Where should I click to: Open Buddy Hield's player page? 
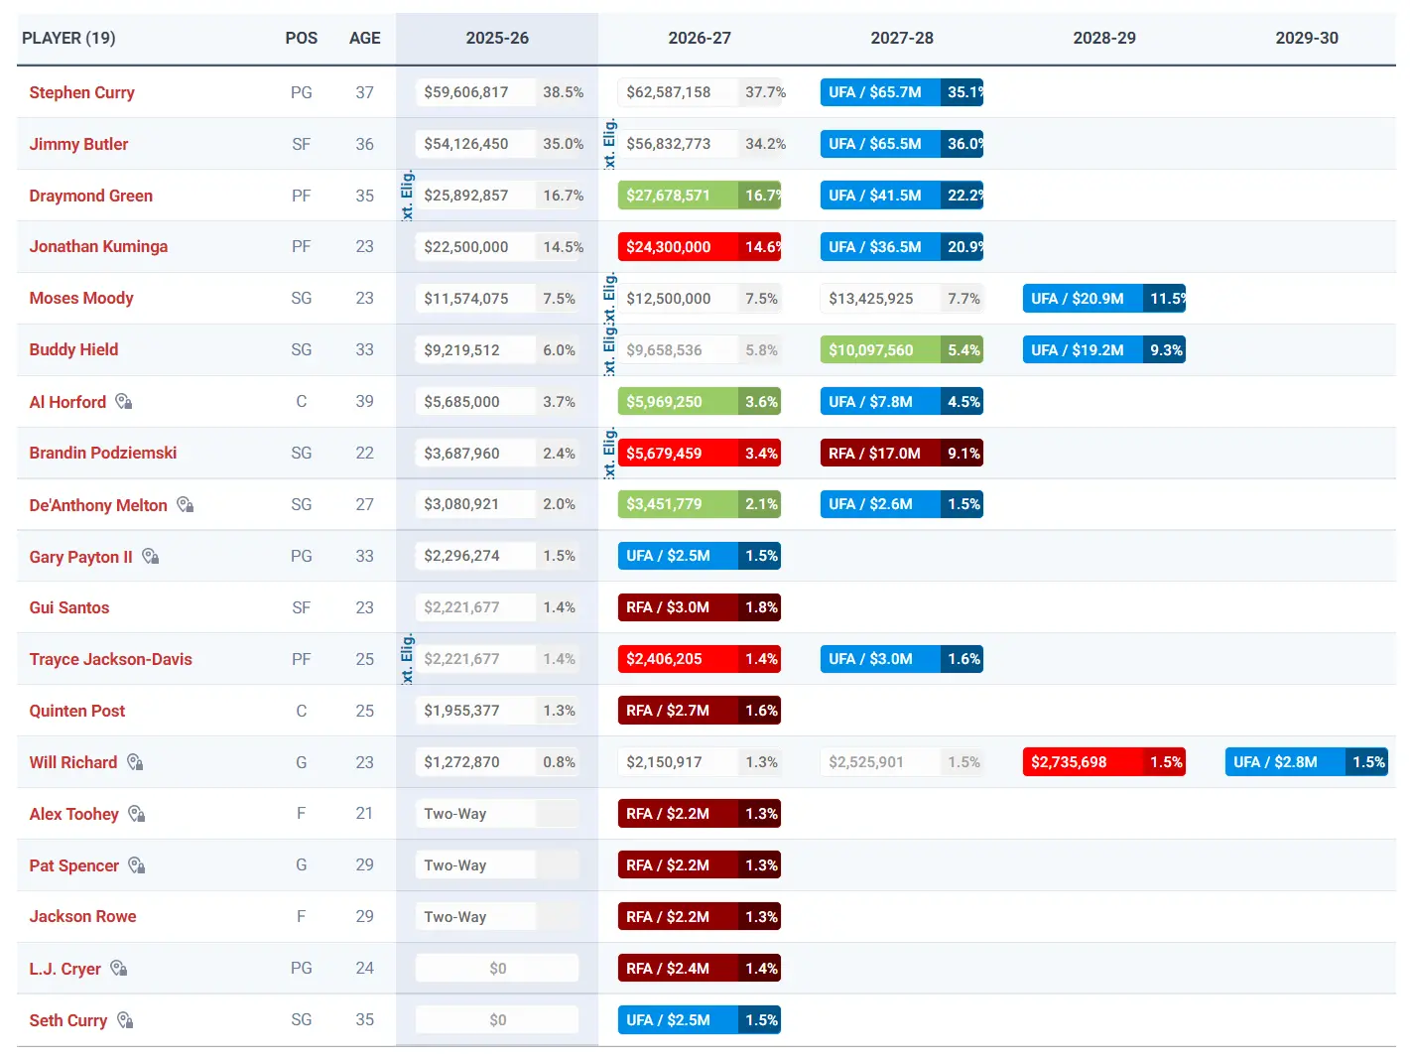(x=73, y=349)
